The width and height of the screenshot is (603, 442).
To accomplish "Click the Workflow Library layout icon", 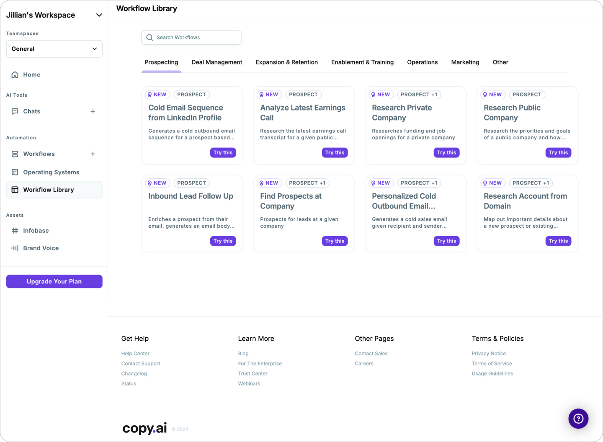I will point(15,190).
